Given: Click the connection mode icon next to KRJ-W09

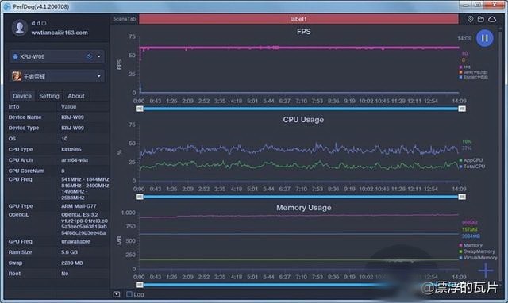Looking at the screenshot, I should tap(90, 56).
